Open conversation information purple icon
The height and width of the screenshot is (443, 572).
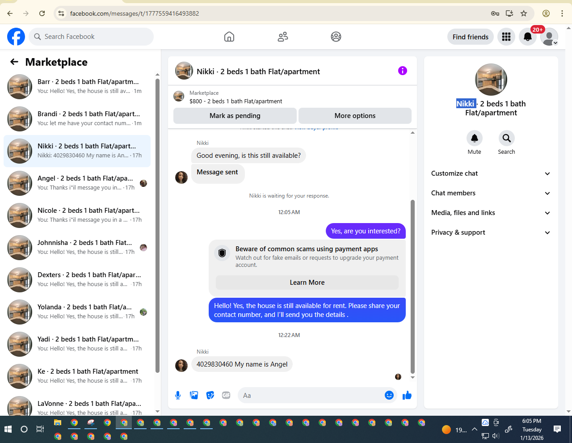(403, 71)
